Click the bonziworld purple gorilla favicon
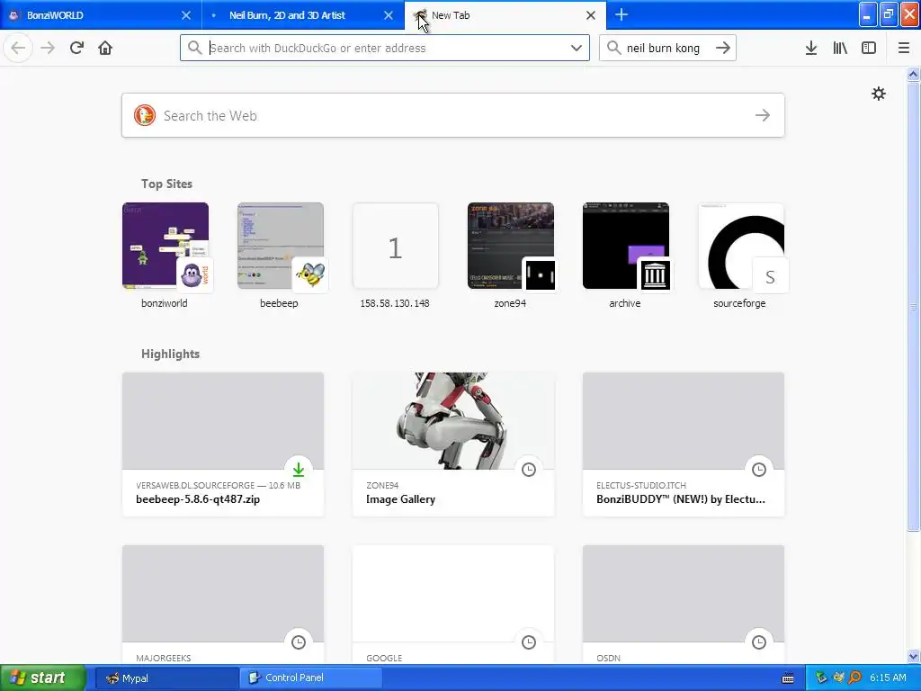This screenshot has width=921, height=691. pos(194,274)
